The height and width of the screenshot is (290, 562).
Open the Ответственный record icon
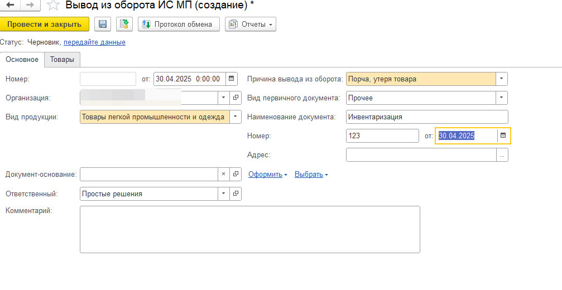pyautogui.click(x=236, y=194)
